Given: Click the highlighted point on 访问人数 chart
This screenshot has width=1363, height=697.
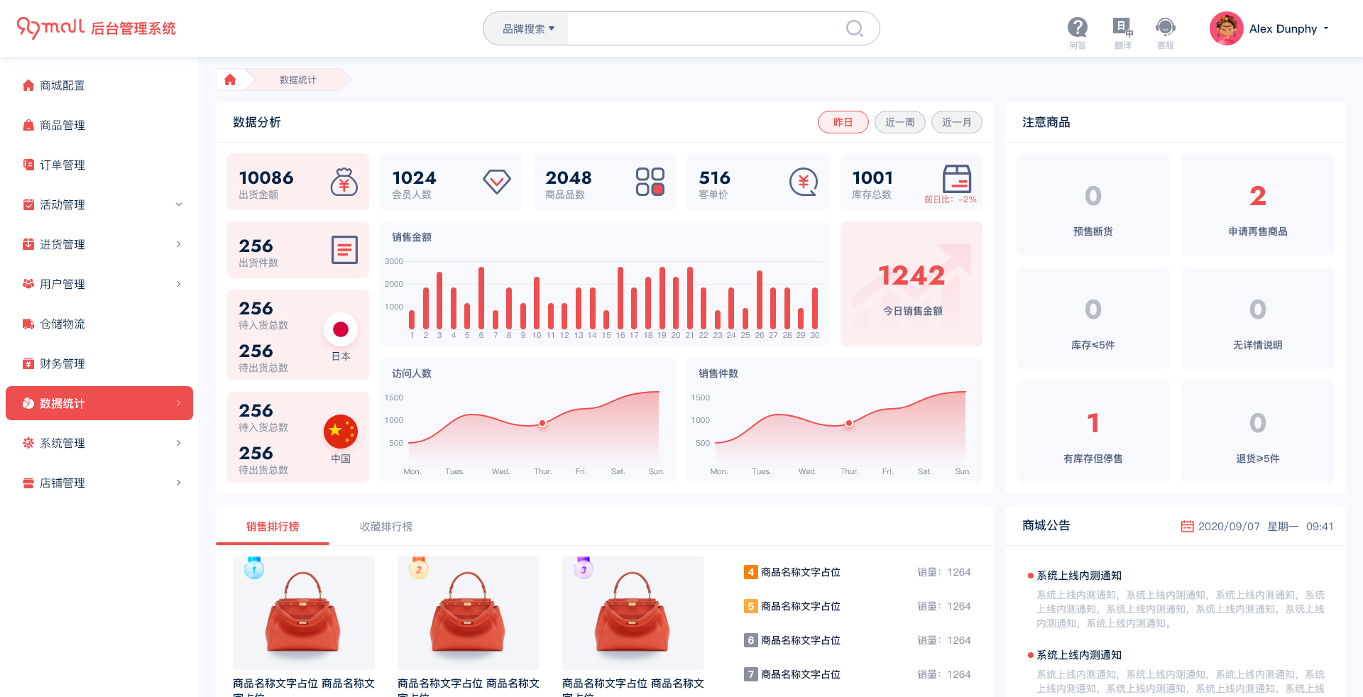Looking at the screenshot, I should point(542,423).
